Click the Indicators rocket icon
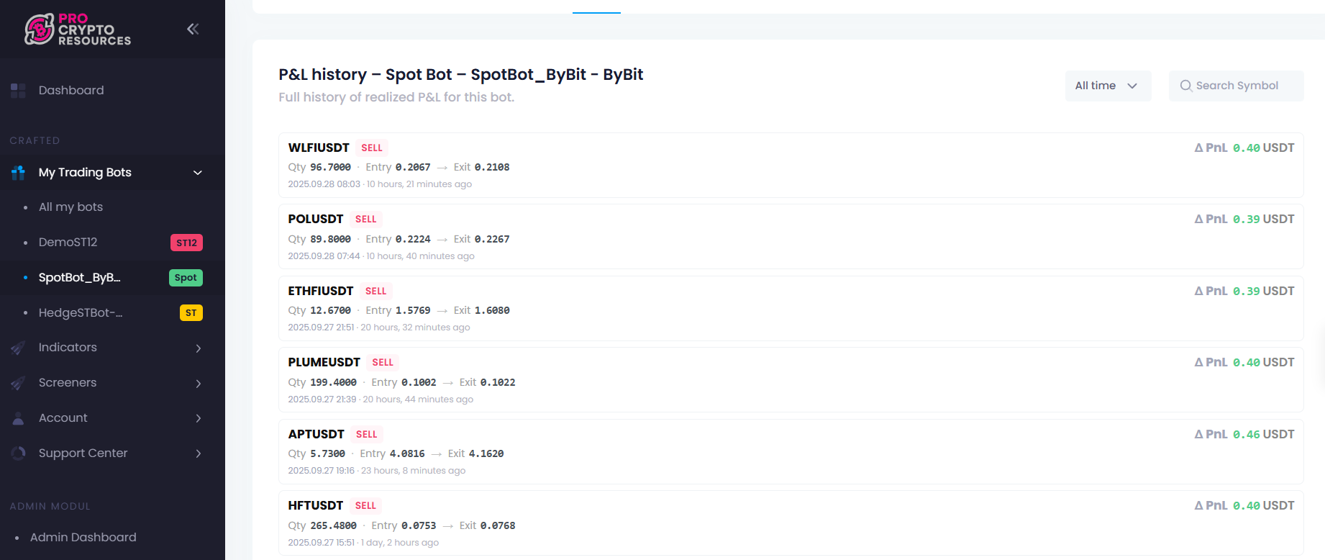Image resolution: width=1325 pixels, height=560 pixels. click(18, 348)
